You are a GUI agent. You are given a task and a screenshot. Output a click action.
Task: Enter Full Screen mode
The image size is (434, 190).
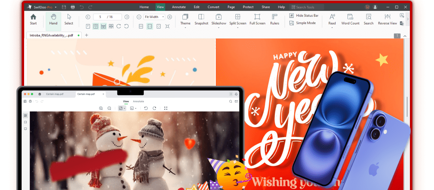tap(257, 19)
